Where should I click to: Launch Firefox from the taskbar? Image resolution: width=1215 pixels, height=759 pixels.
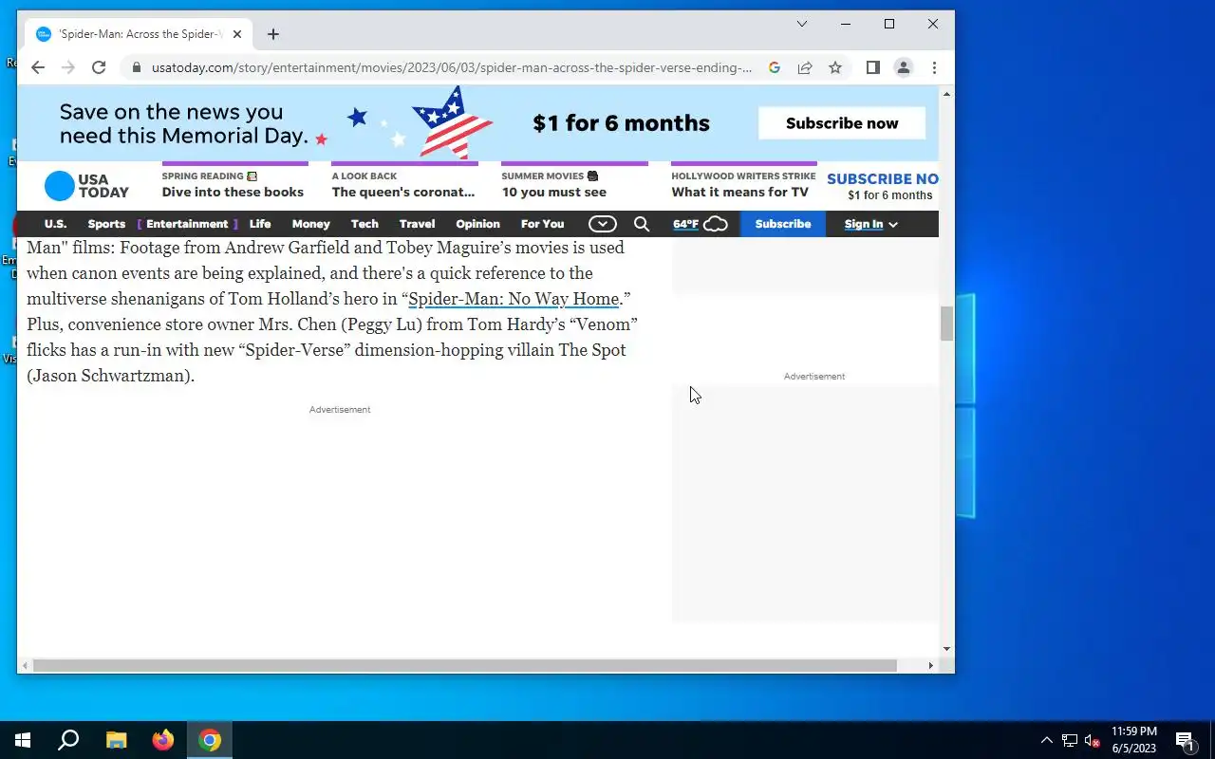click(163, 740)
